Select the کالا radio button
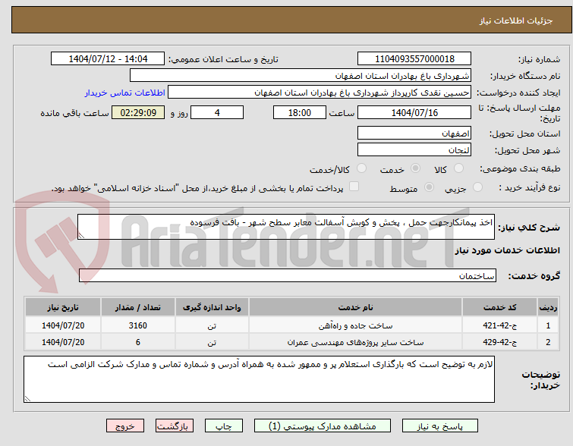Image resolution: width=573 pixels, height=446 pixels. [458, 168]
